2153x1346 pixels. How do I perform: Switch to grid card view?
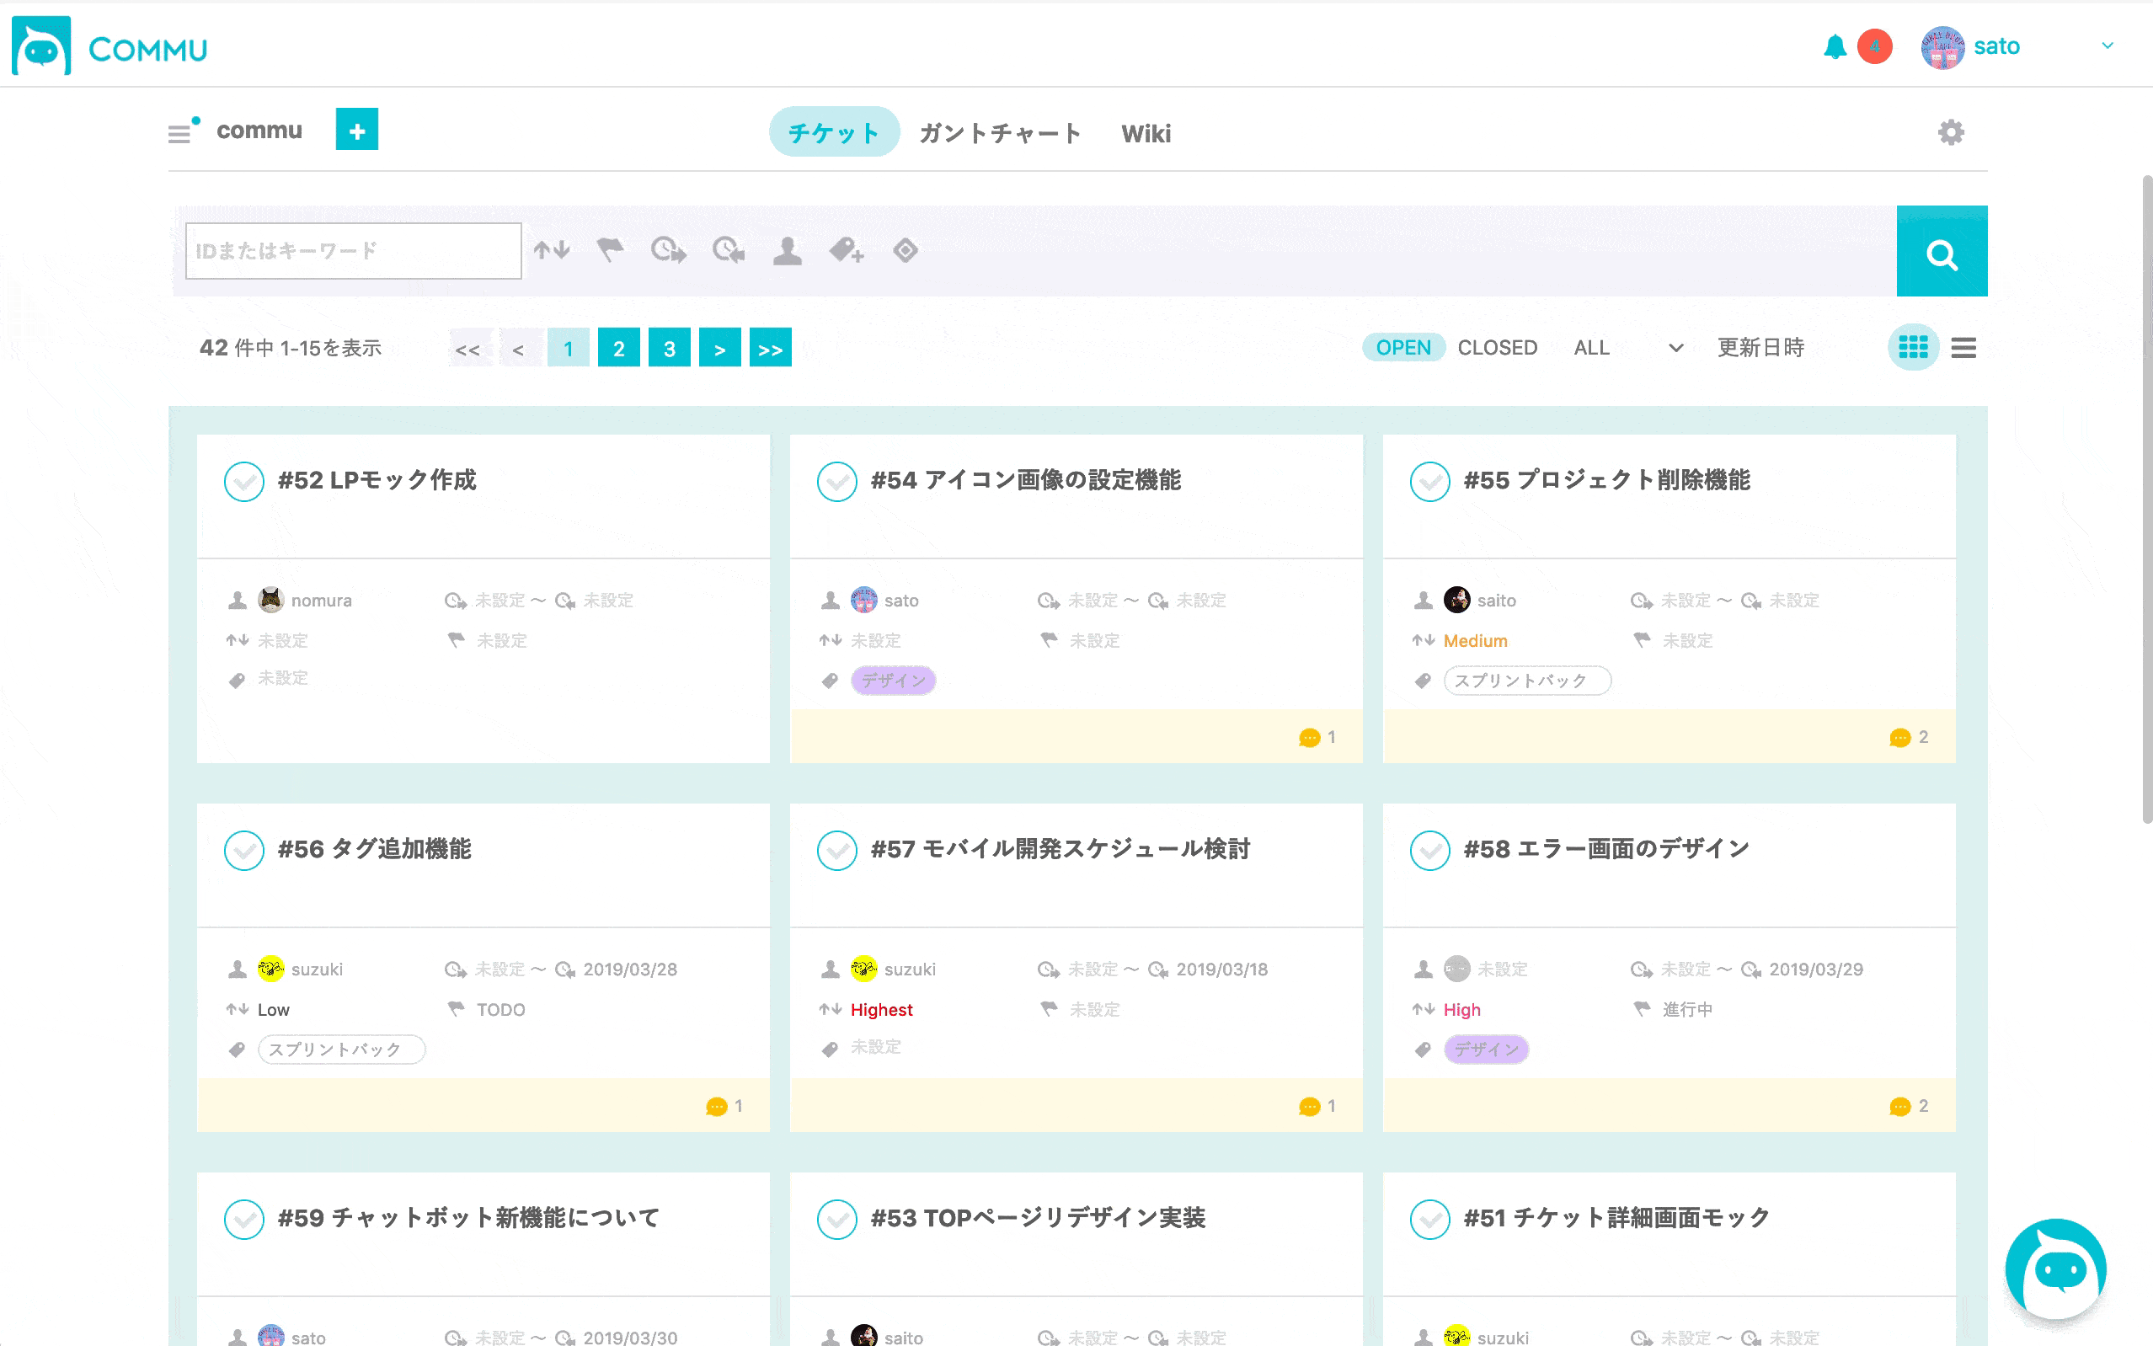coord(1913,347)
